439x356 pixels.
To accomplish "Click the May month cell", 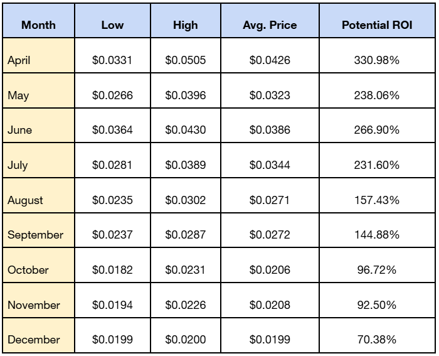I will [18, 95].
